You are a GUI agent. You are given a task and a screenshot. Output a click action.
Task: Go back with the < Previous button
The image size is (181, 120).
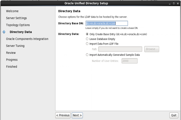coord(63,115)
